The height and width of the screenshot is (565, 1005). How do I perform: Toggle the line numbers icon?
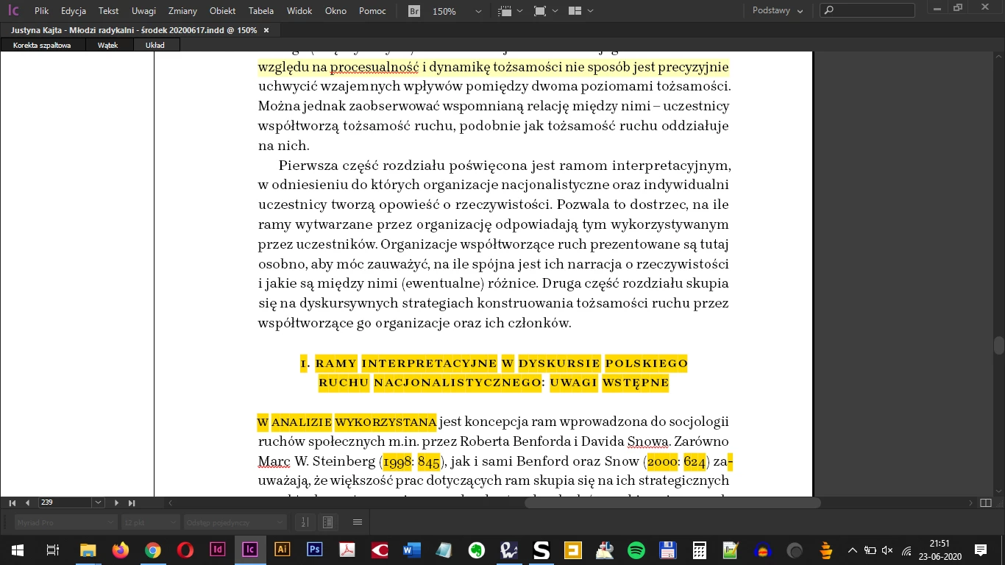click(x=305, y=522)
